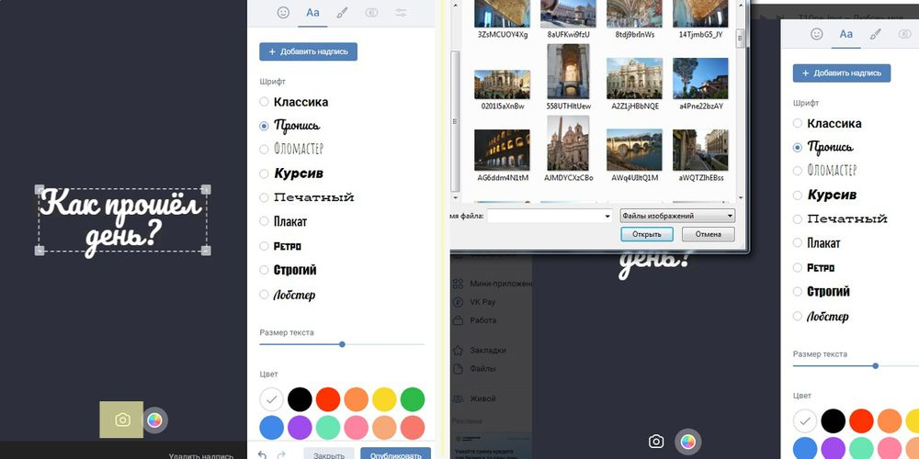Click the Файлы document icon in sidebar
The width and height of the screenshot is (919, 459).
pyautogui.click(x=459, y=369)
